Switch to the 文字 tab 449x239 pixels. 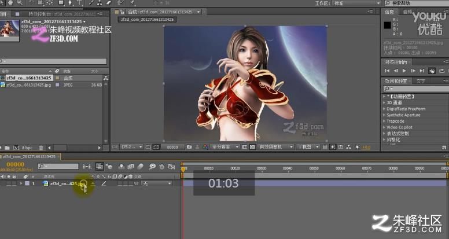point(421,81)
